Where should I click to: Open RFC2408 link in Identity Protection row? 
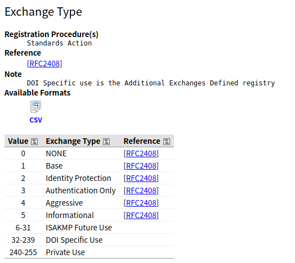(141, 178)
